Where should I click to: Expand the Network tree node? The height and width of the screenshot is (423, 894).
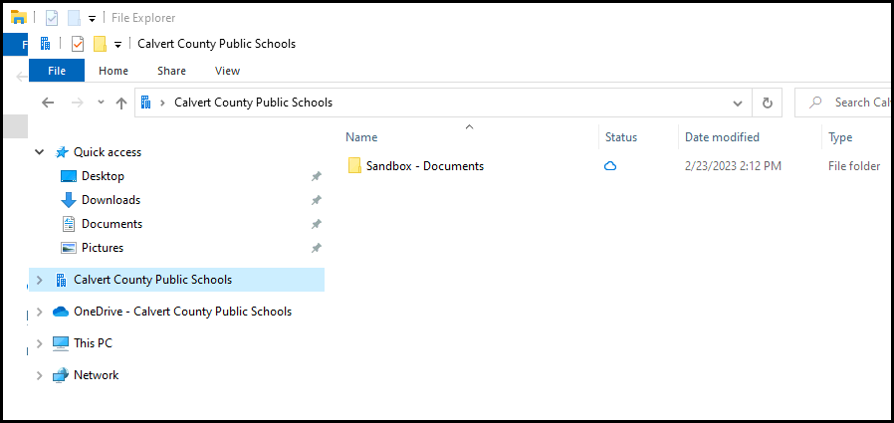[40, 375]
